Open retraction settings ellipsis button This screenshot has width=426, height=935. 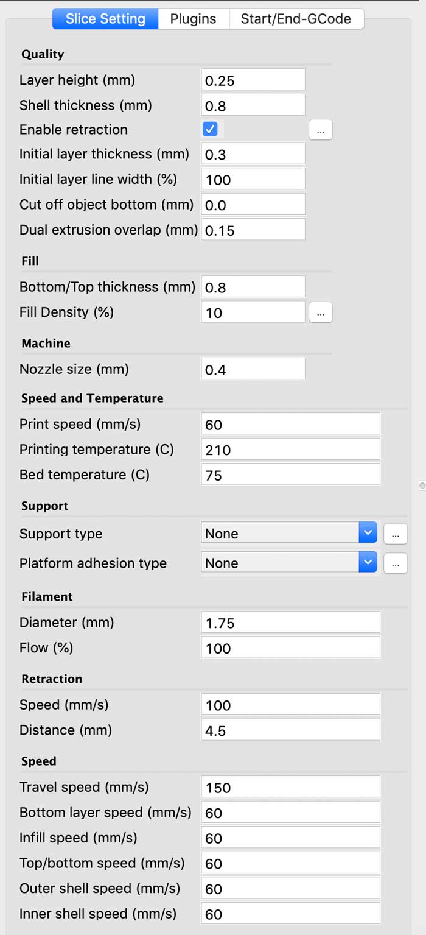point(321,130)
